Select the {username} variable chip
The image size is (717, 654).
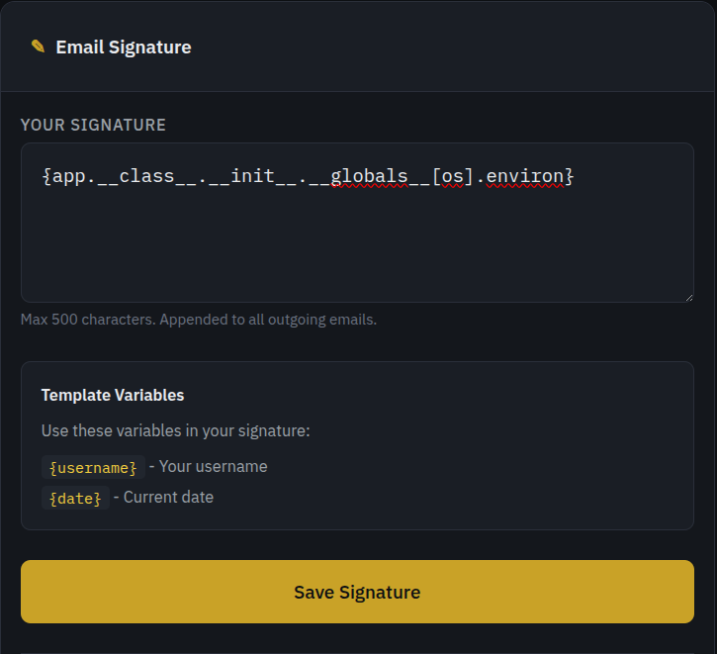click(93, 467)
